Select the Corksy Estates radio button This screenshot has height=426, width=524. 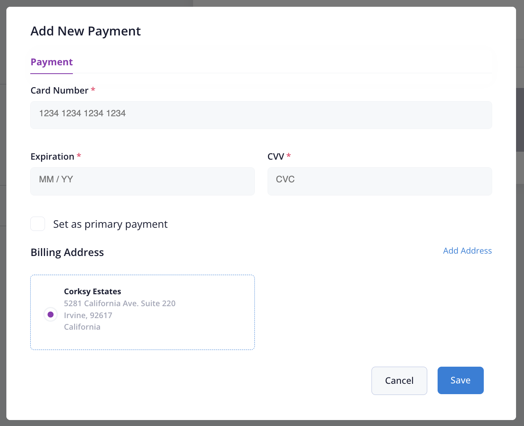51,315
